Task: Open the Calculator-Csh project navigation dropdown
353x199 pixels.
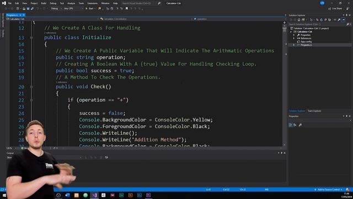Action: pyautogui.click(x=52, y=19)
